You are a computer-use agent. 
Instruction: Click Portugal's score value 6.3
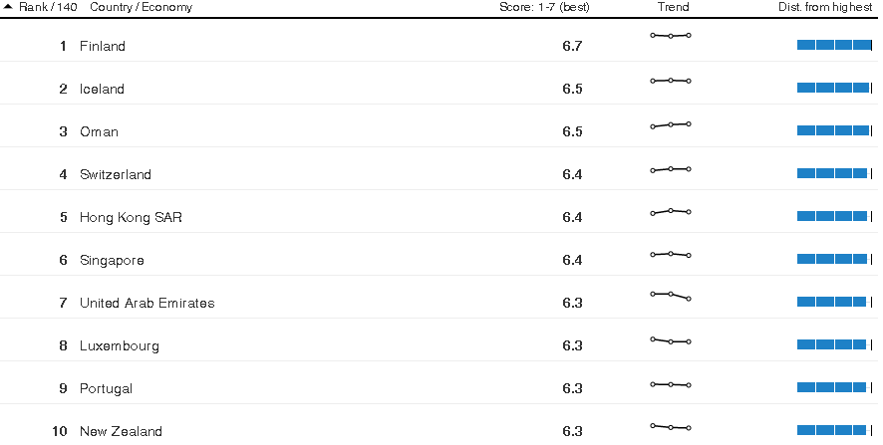point(572,388)
